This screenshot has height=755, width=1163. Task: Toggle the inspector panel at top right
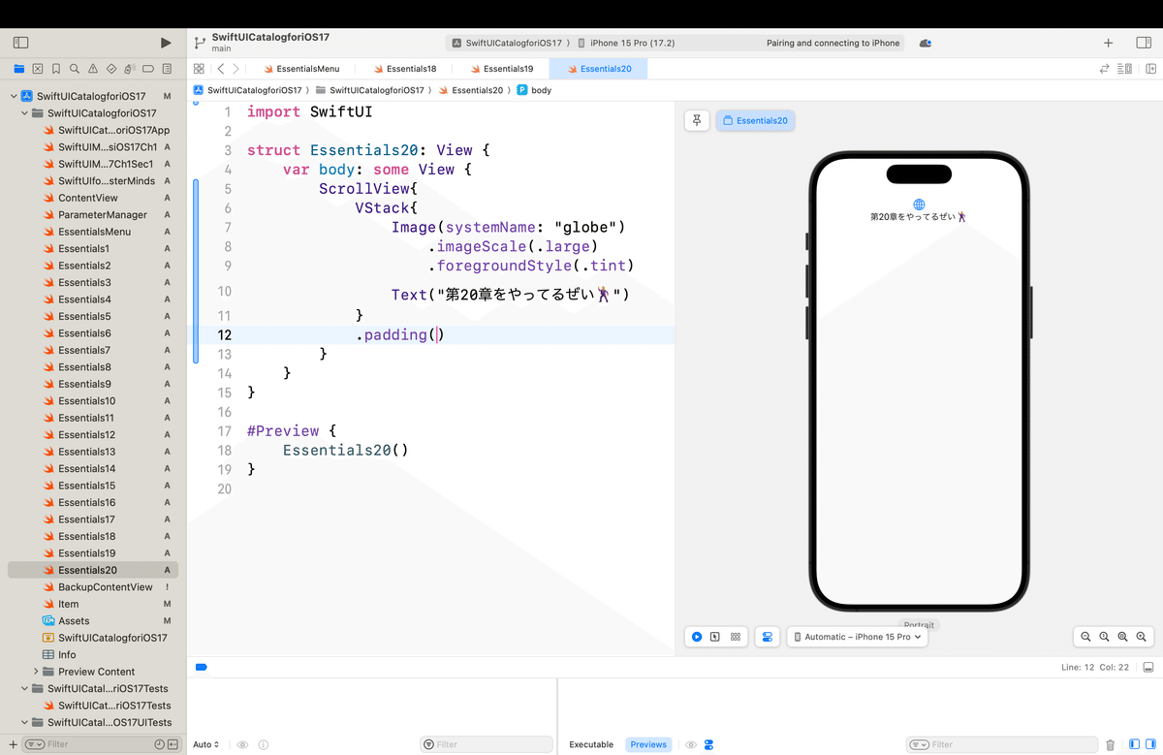(1144, 43)
